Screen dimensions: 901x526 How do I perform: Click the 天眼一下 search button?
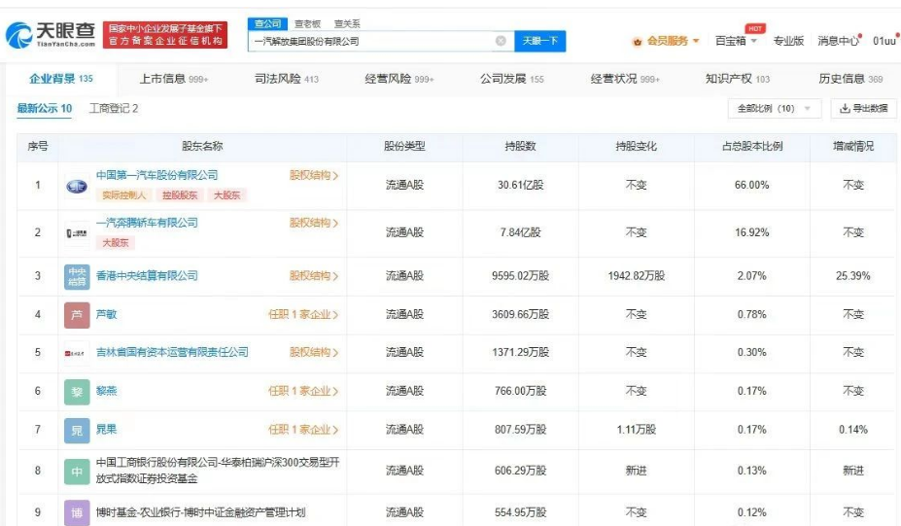pyautogui.click(x=540, y=41)
